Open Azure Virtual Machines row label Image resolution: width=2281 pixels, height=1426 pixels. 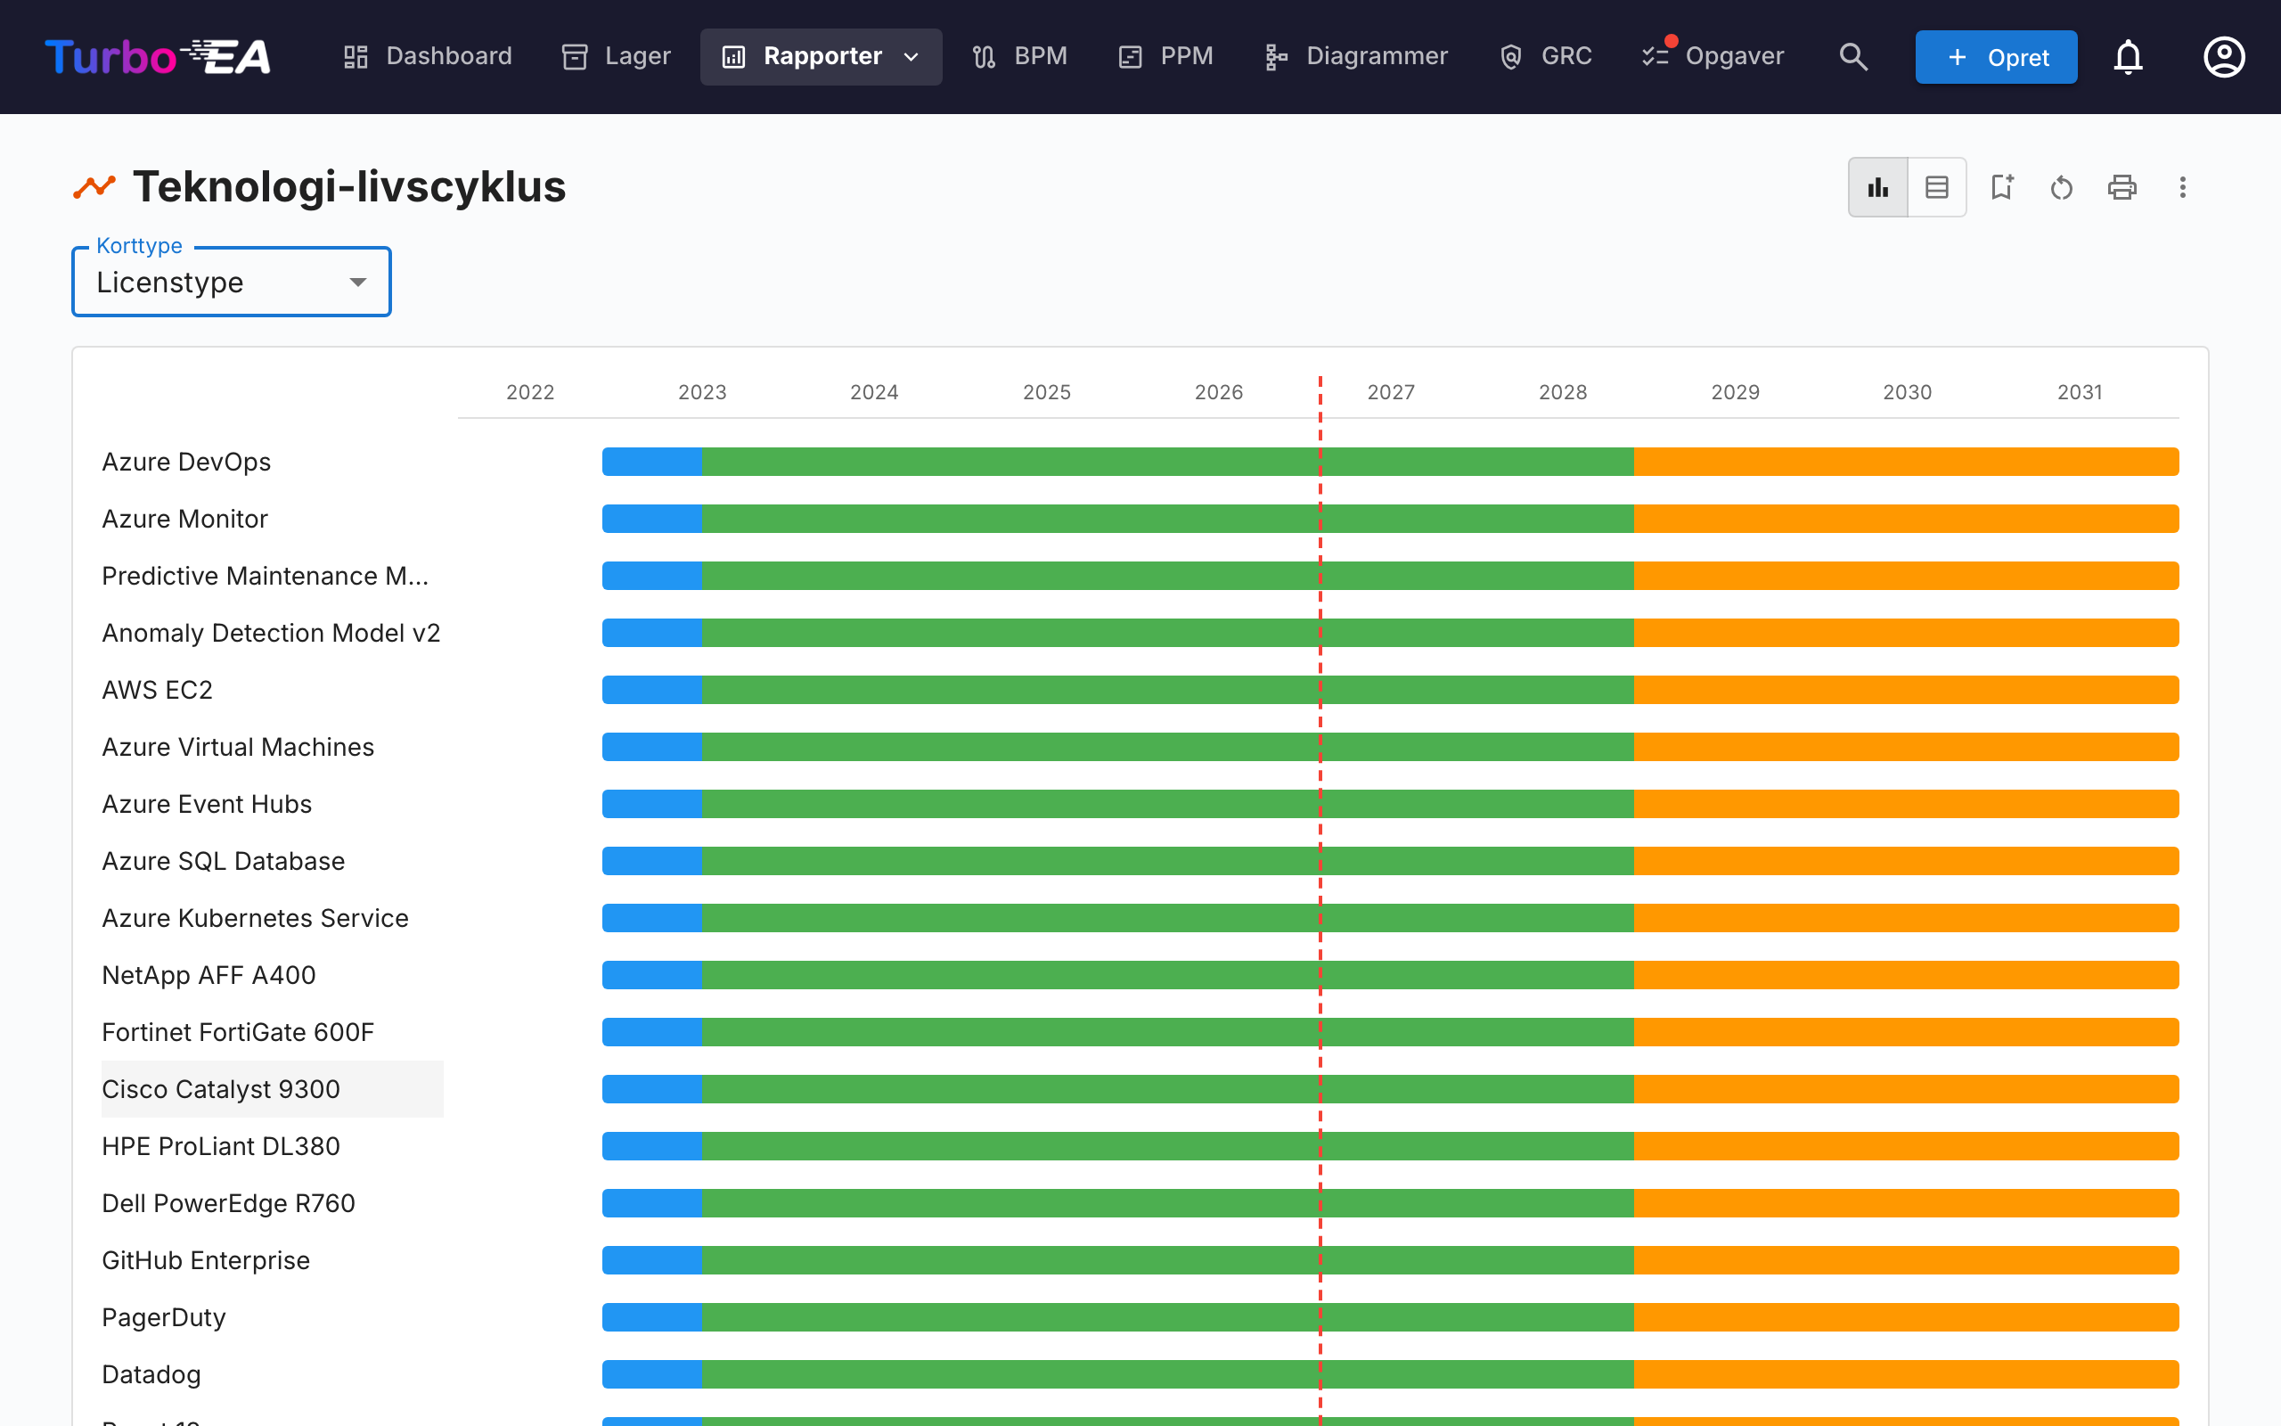(x=239, y=747)
